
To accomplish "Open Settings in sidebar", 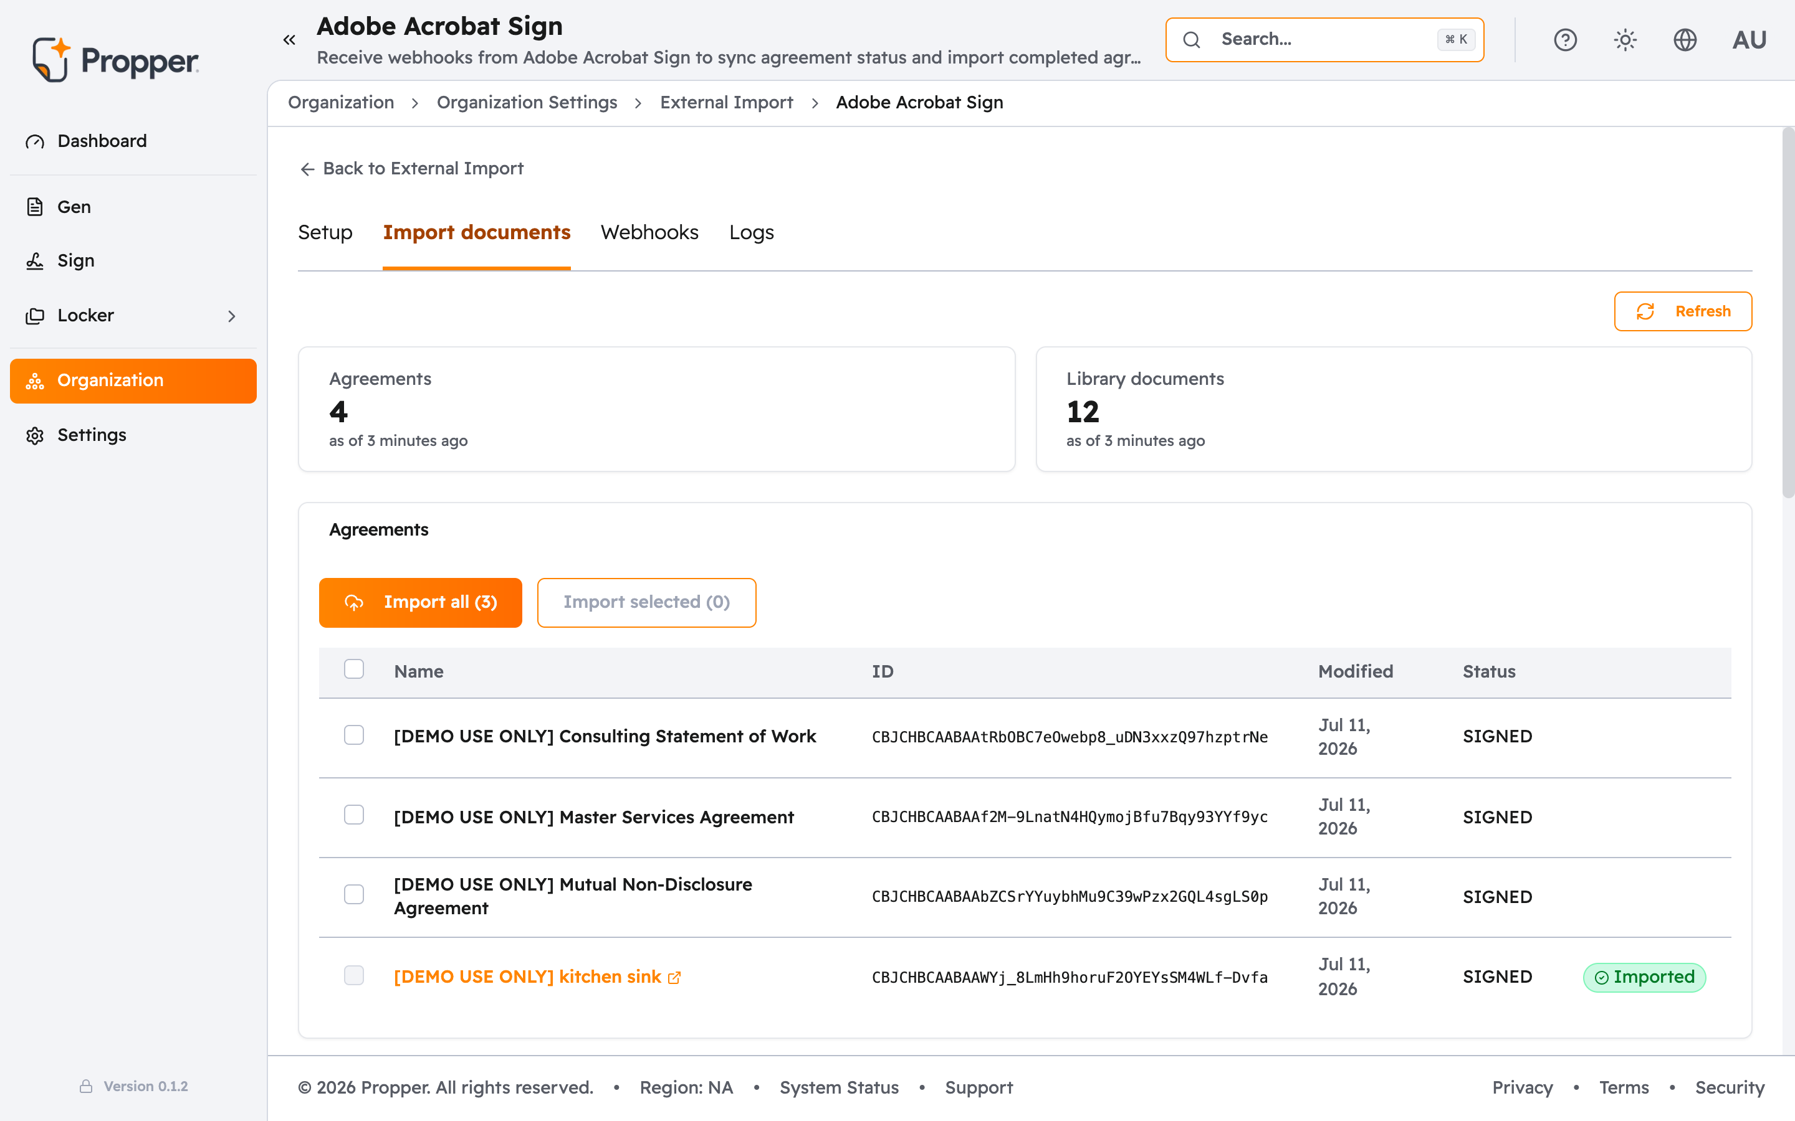I will [133, 435].
